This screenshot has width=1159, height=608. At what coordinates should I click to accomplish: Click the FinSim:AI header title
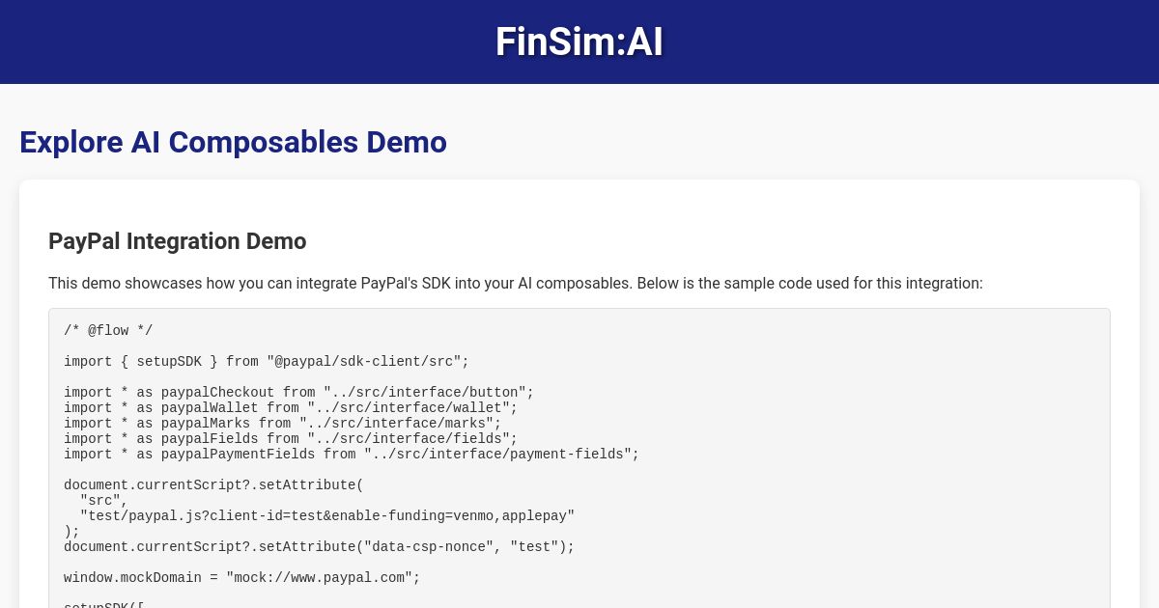click(579, 41)
